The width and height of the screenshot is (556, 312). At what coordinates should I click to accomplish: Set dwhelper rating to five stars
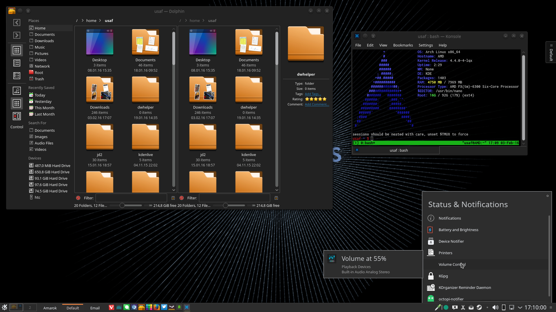(x=324, y=99)
